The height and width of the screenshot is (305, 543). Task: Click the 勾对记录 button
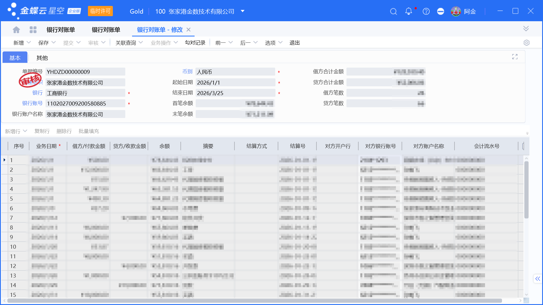195,43
